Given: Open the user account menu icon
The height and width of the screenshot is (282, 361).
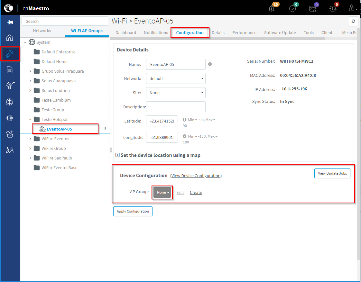Looking at the screenshot, I should coord(353,8).
